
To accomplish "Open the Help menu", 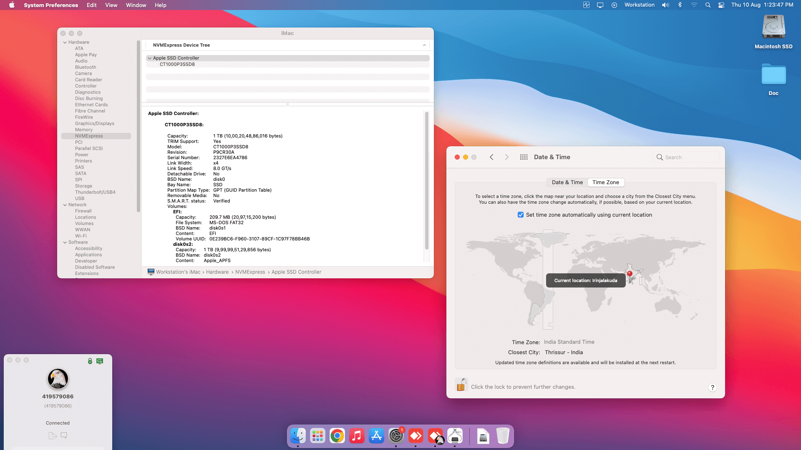I will click(x=160, y=5).
